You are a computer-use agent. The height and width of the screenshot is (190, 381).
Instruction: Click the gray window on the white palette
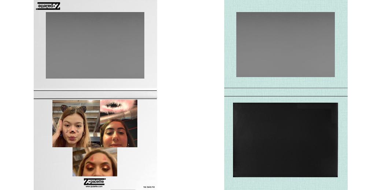tap(95, 45)
